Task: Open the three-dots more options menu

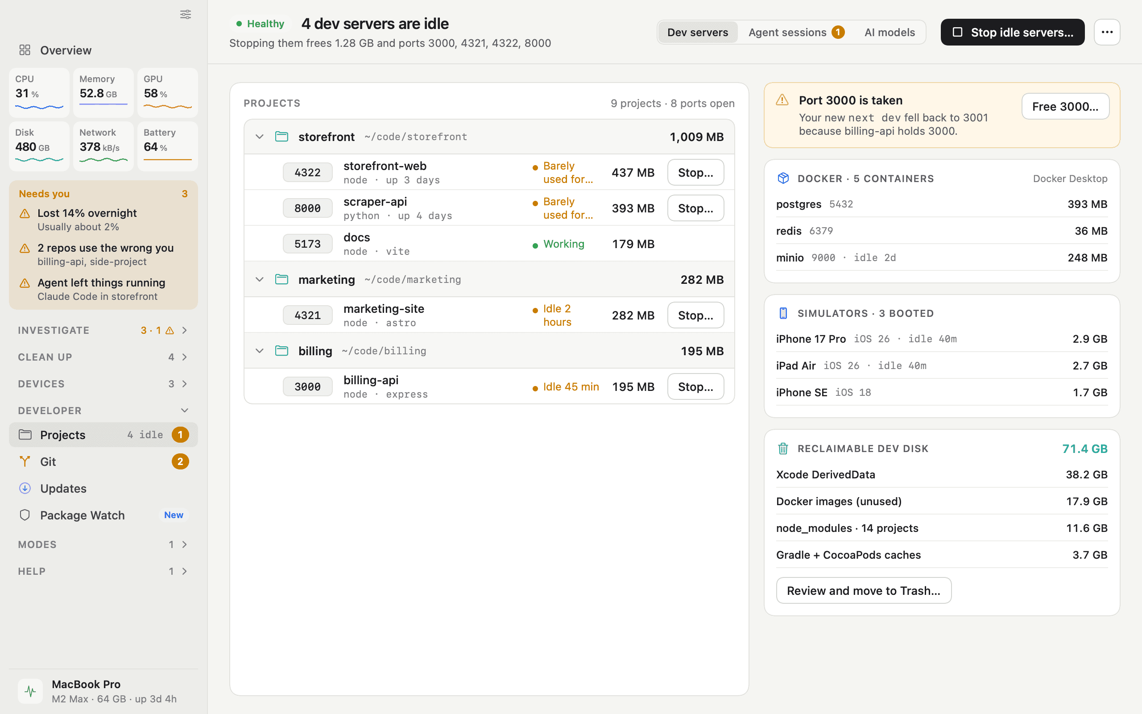Action: coord(1107,32)
